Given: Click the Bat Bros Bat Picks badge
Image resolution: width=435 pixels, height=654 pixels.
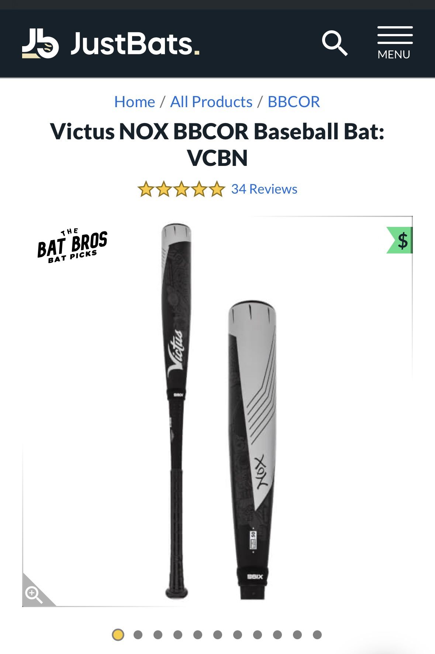Looking at the screenshot, I should click(x=72, y=245).
